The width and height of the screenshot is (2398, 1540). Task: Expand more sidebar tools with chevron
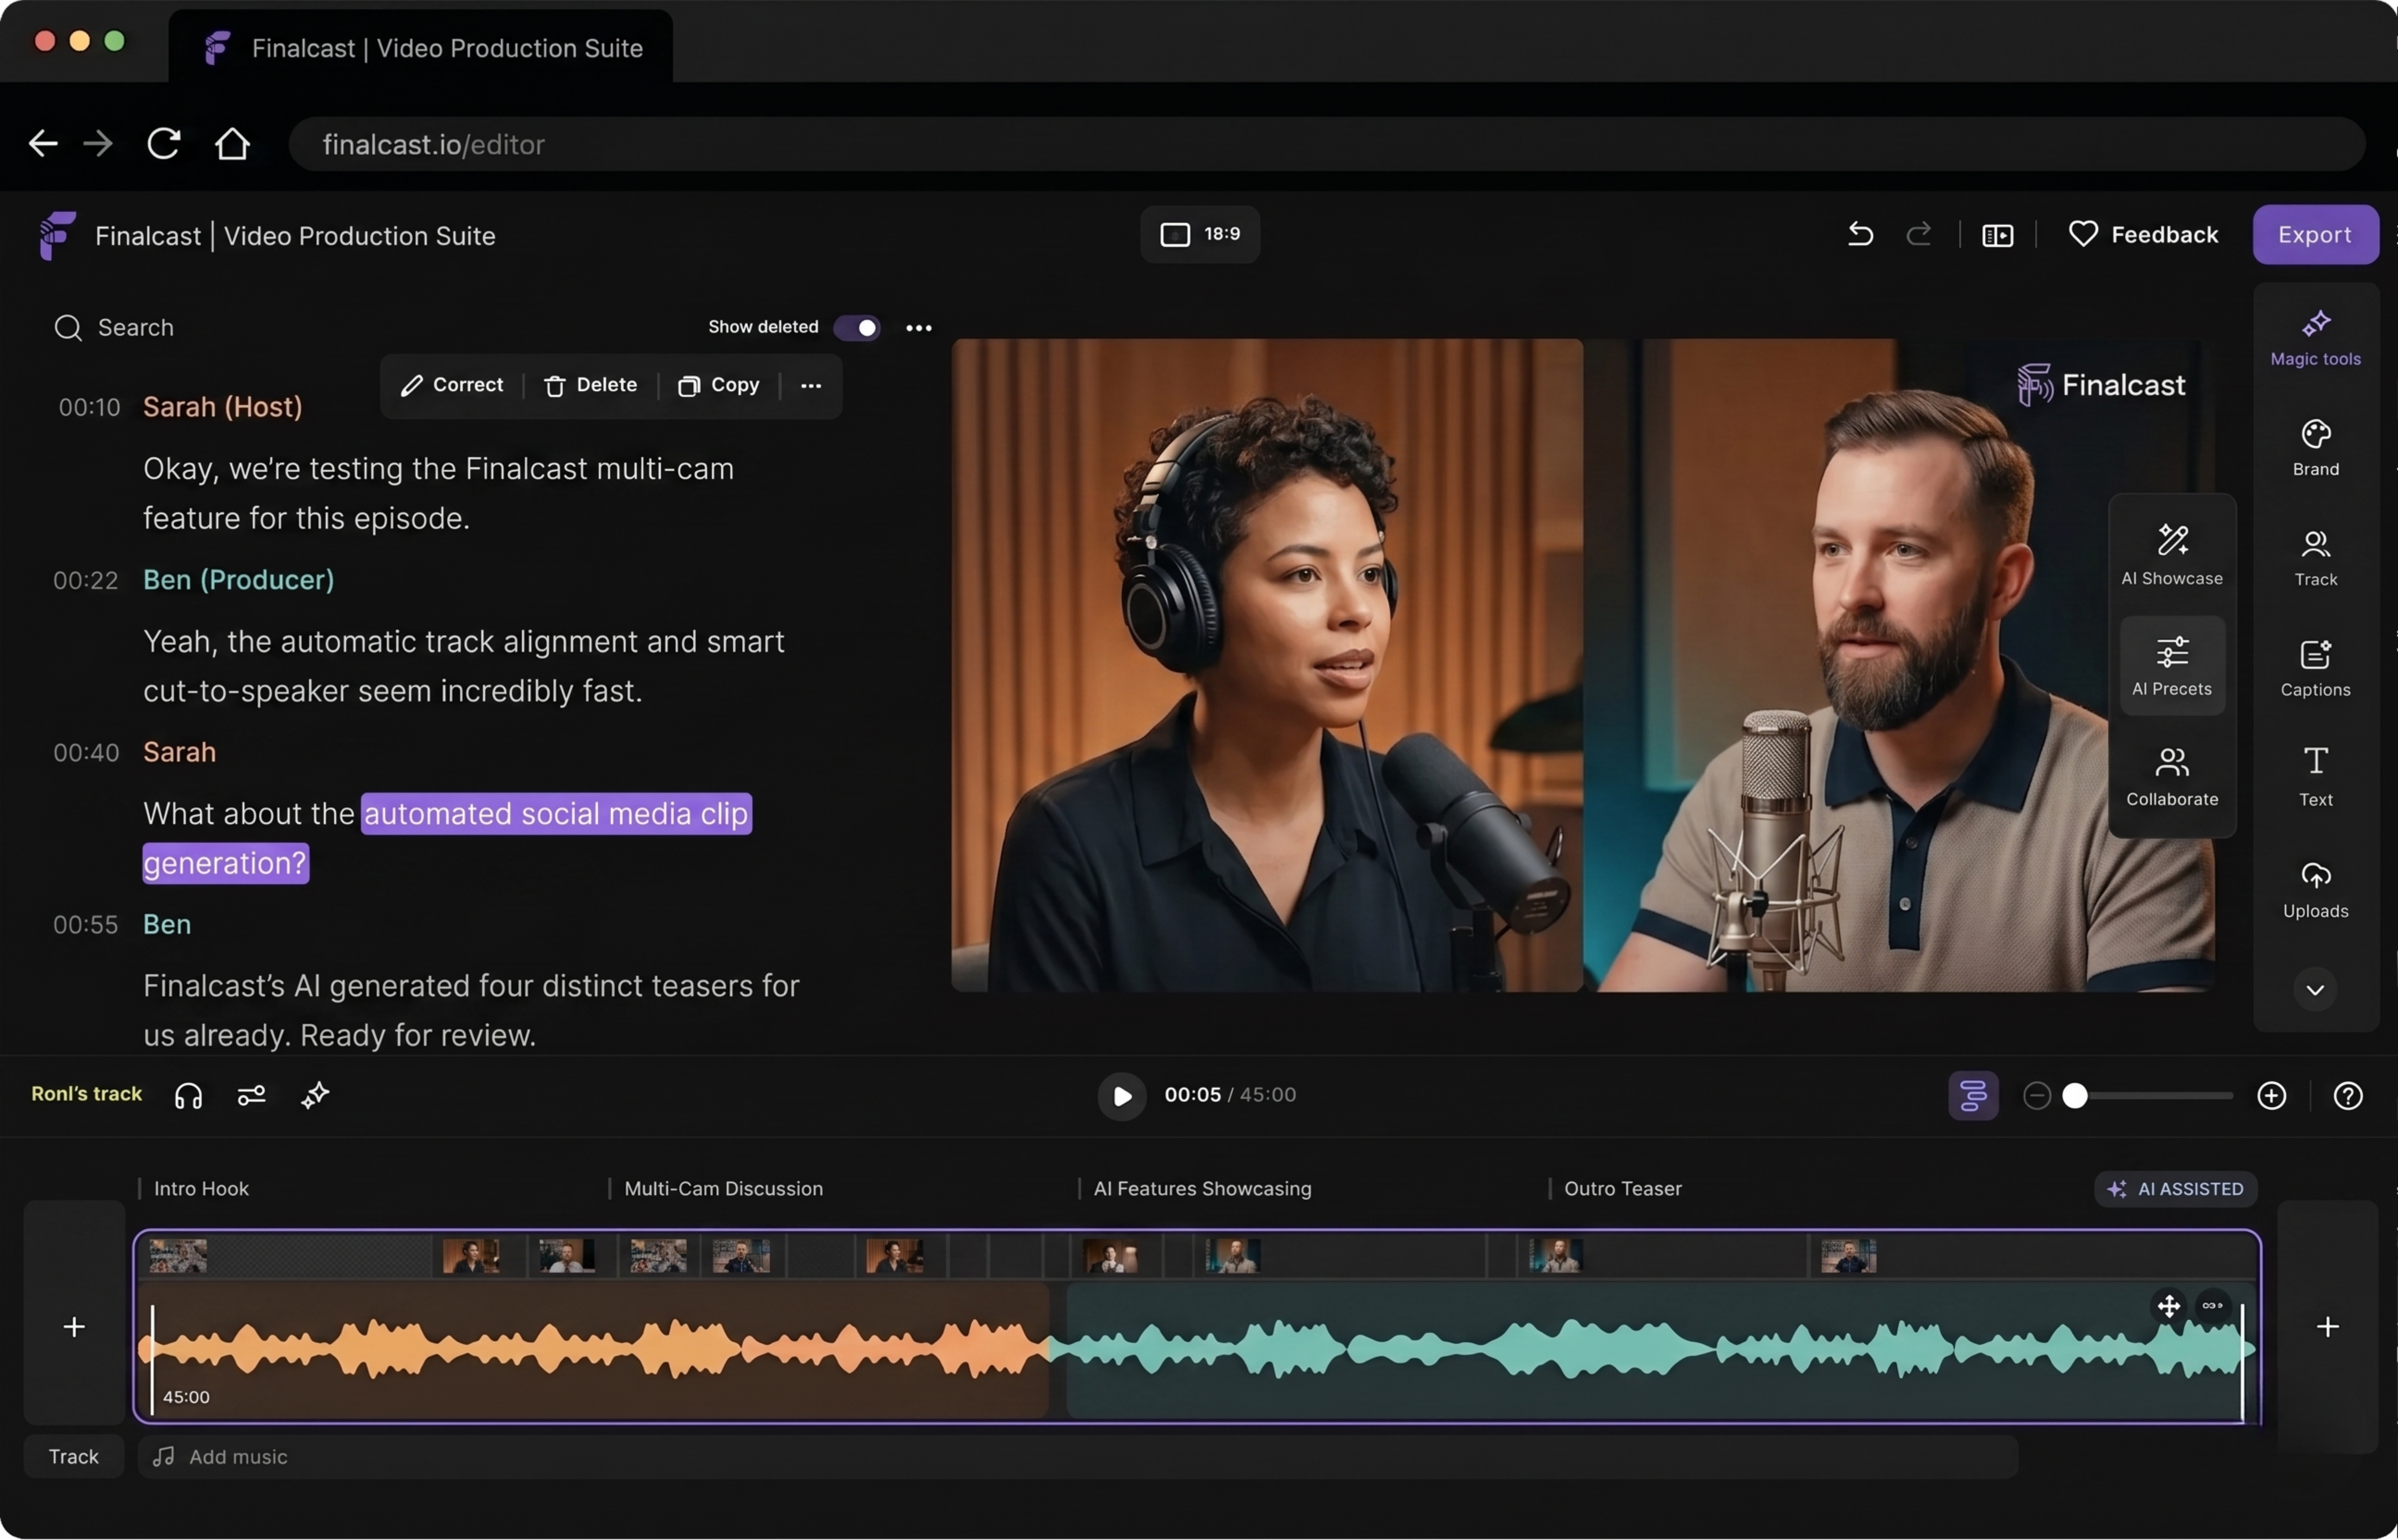click(x=2315, y=990)
